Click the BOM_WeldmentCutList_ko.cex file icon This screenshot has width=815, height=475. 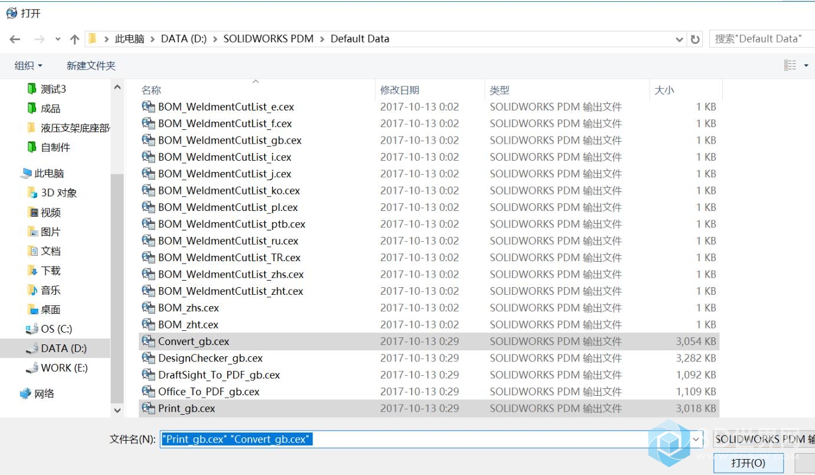(x=148, y=191)
